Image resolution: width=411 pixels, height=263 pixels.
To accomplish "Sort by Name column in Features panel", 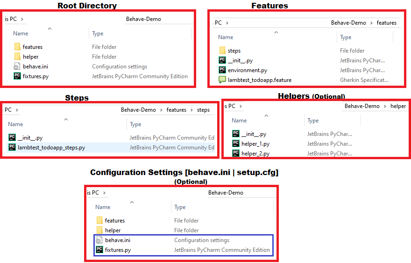I will click(226, 37).
